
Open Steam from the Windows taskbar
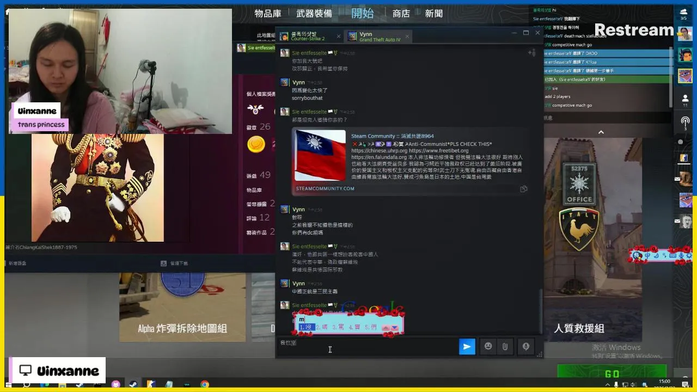pos(133,384)
